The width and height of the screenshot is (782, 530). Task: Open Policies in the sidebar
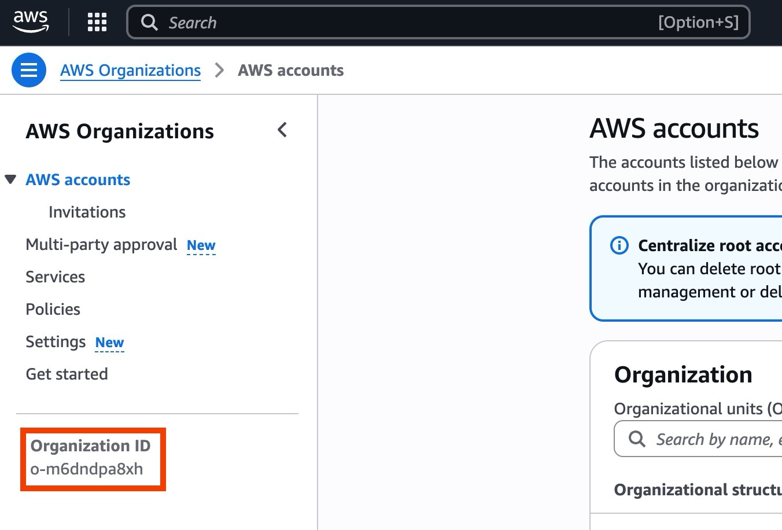(53, 309)
